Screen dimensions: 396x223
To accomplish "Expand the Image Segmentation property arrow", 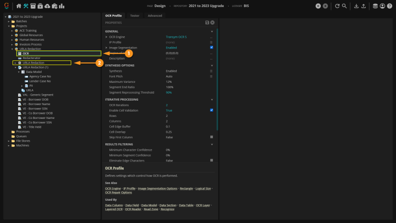I will pyautogui.click(x=106, y=48).
